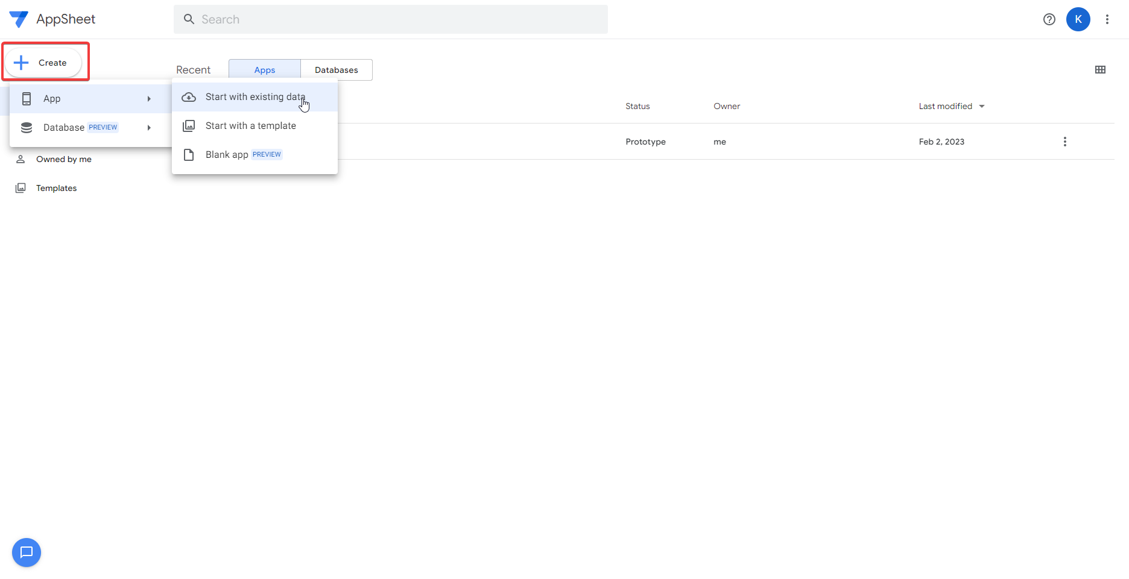Click the database stack icon

pos(27,128)
